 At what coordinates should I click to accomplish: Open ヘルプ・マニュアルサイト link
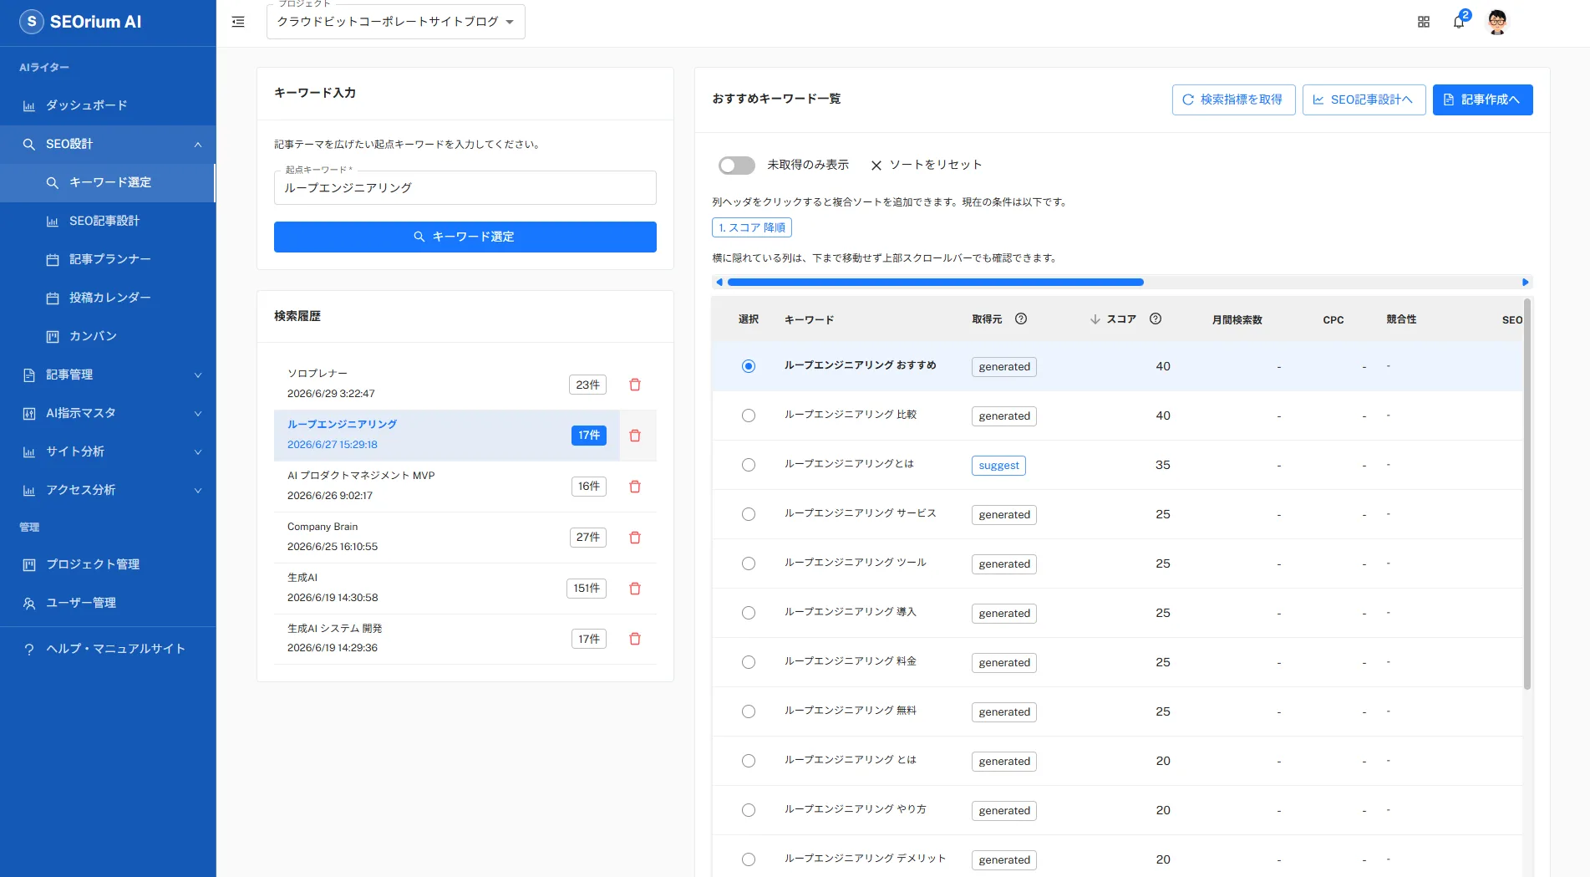[108, 649]
